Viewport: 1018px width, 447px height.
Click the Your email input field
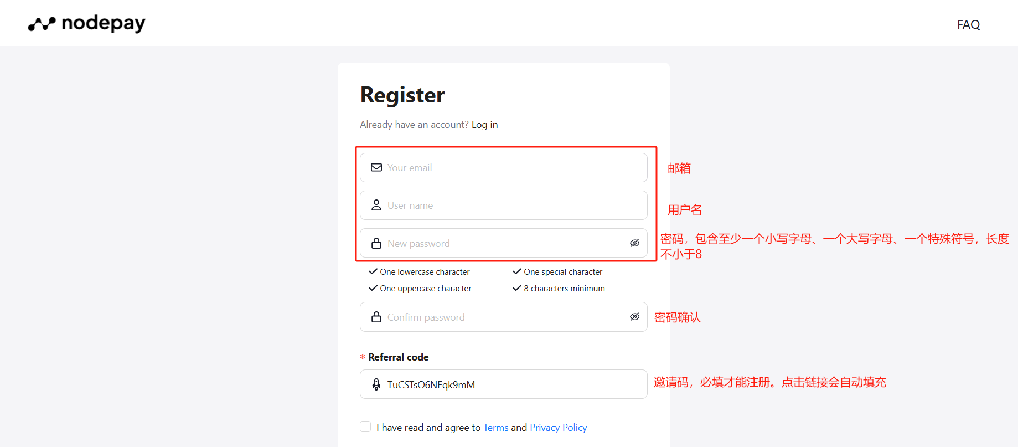(x=498, y=167)
